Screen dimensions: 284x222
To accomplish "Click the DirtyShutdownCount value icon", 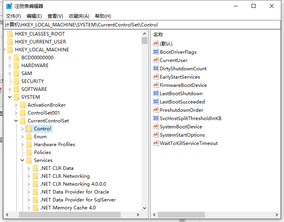I will 156,68.
